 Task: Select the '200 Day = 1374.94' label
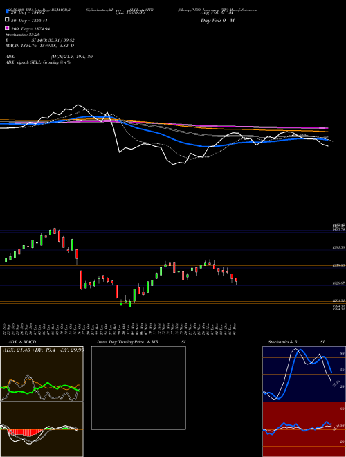(30, 29)
